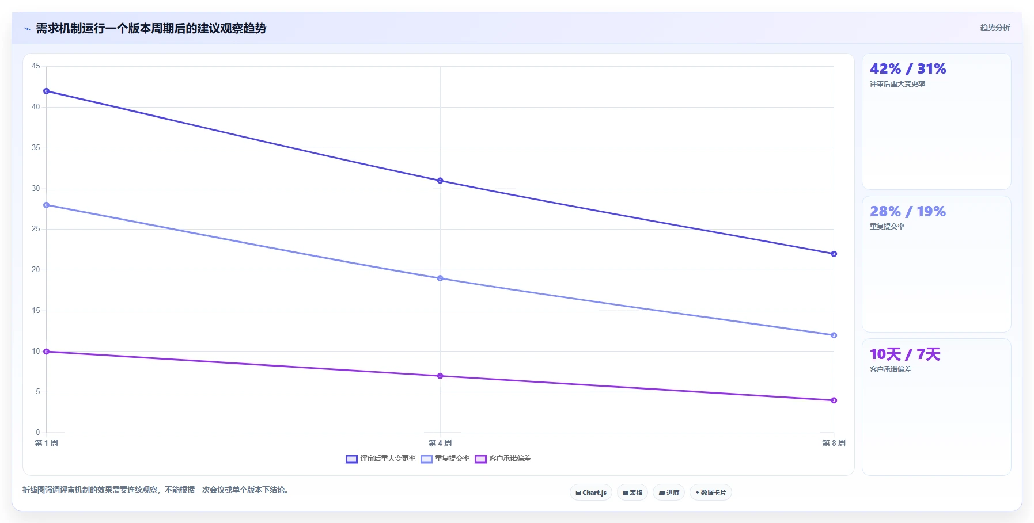Select the 进度 tag chip

click(669, 493)
